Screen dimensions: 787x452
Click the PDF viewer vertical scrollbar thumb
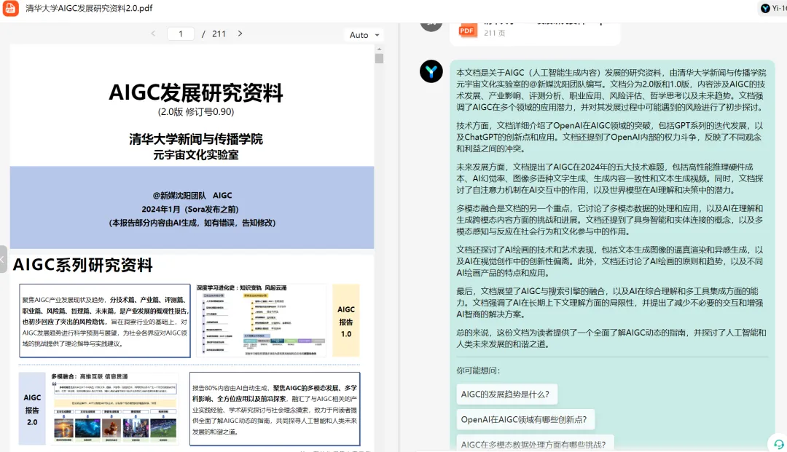[x=379, y=58]
